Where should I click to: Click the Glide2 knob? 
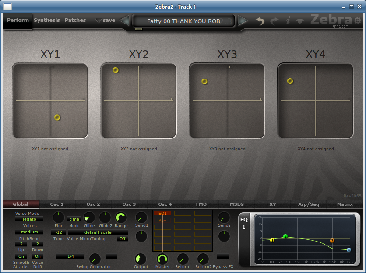point(105,218)
